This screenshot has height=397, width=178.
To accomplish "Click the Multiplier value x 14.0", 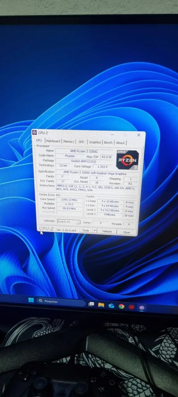I will [x=69, y=204].
